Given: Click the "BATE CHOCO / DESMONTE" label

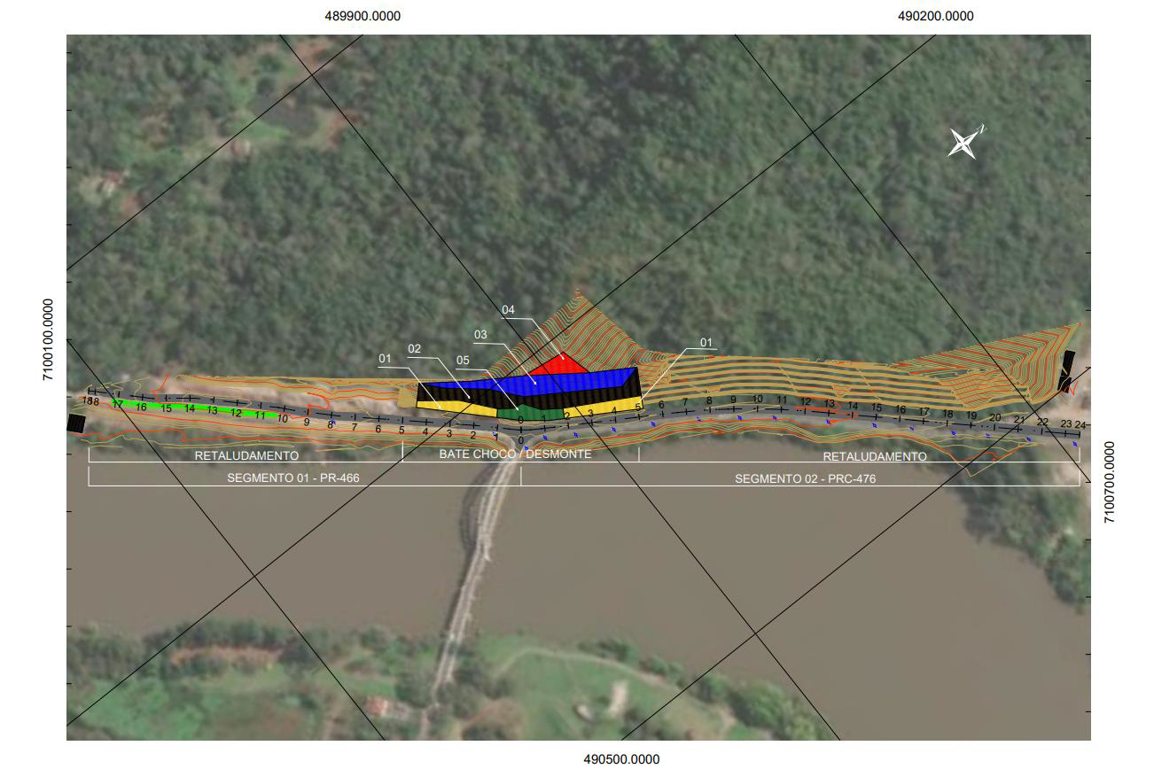Looking at the screenshot, I should point(515,454).
